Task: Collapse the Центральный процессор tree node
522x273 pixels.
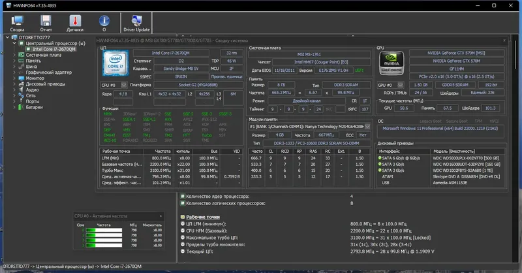Action: pos(16,44)
